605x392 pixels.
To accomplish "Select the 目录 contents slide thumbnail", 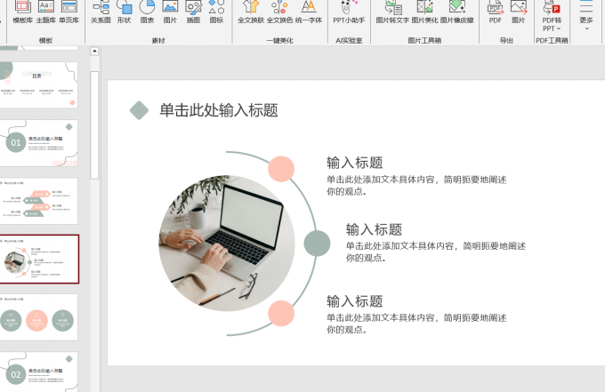I will coord(38,84).
